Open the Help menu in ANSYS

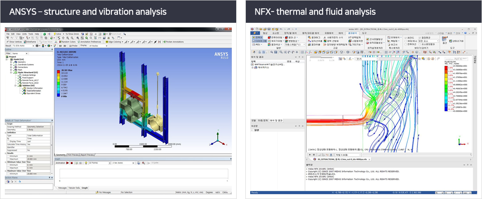37,34
